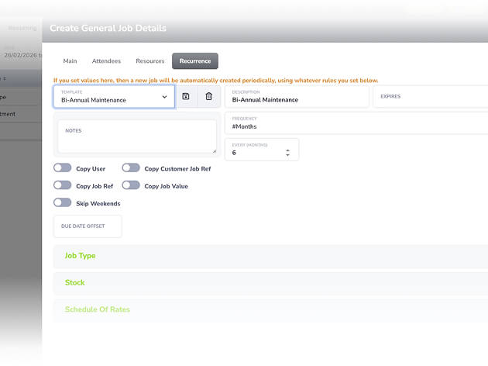
Task: Click the Create General Job Details title
Action: (x=108, y=29)
